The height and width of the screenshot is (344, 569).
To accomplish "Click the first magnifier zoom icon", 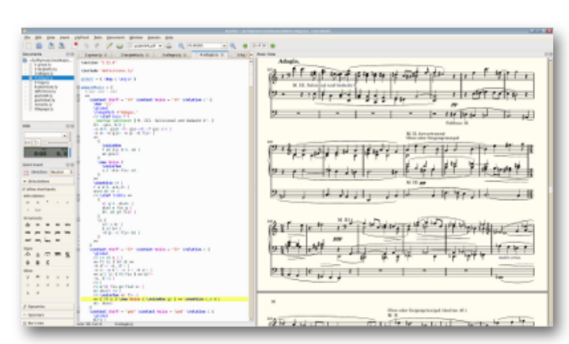I will [181, 46].
